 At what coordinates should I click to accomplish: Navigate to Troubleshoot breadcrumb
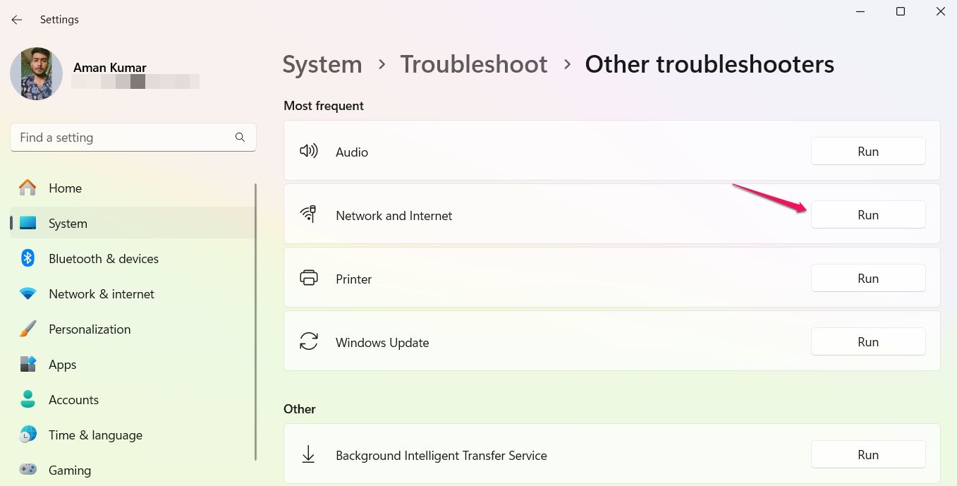[474, 65]
